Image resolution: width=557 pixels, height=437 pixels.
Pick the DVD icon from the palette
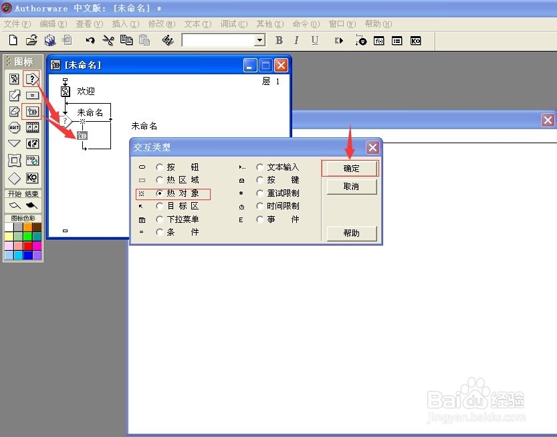point(32,161)
